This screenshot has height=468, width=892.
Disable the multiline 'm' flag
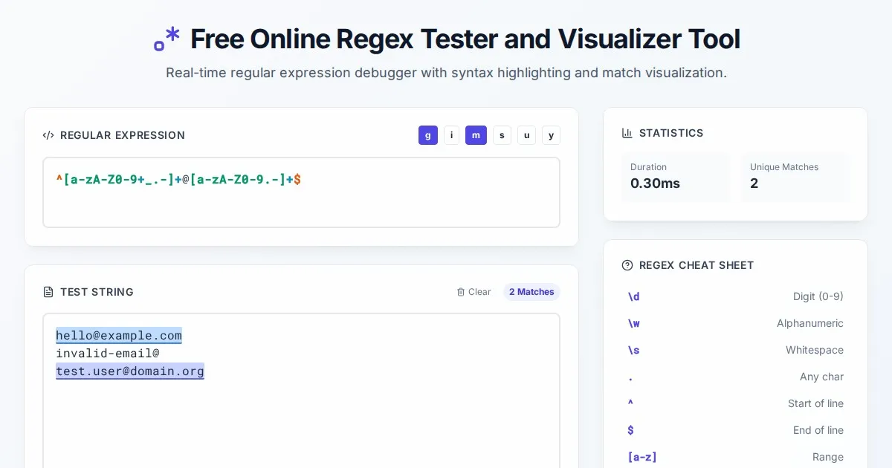476,135
